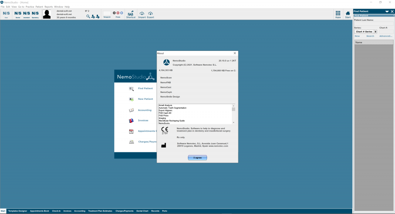The height and width of the screenshot is (214, 395).
Task: Switch to the Dental Chart tab
Action: pos(142,211)
